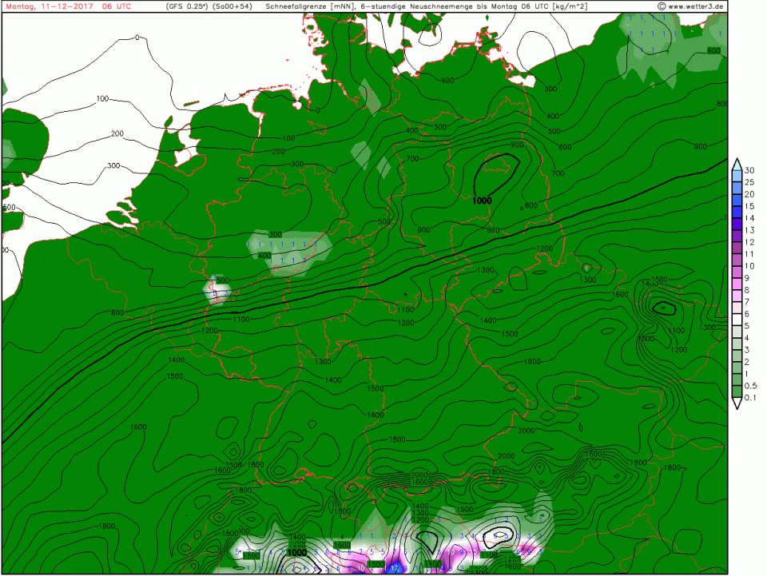Click the 2000 contour label near the center-right
Screen dimensions: 767x576
[x=526, y=431]
